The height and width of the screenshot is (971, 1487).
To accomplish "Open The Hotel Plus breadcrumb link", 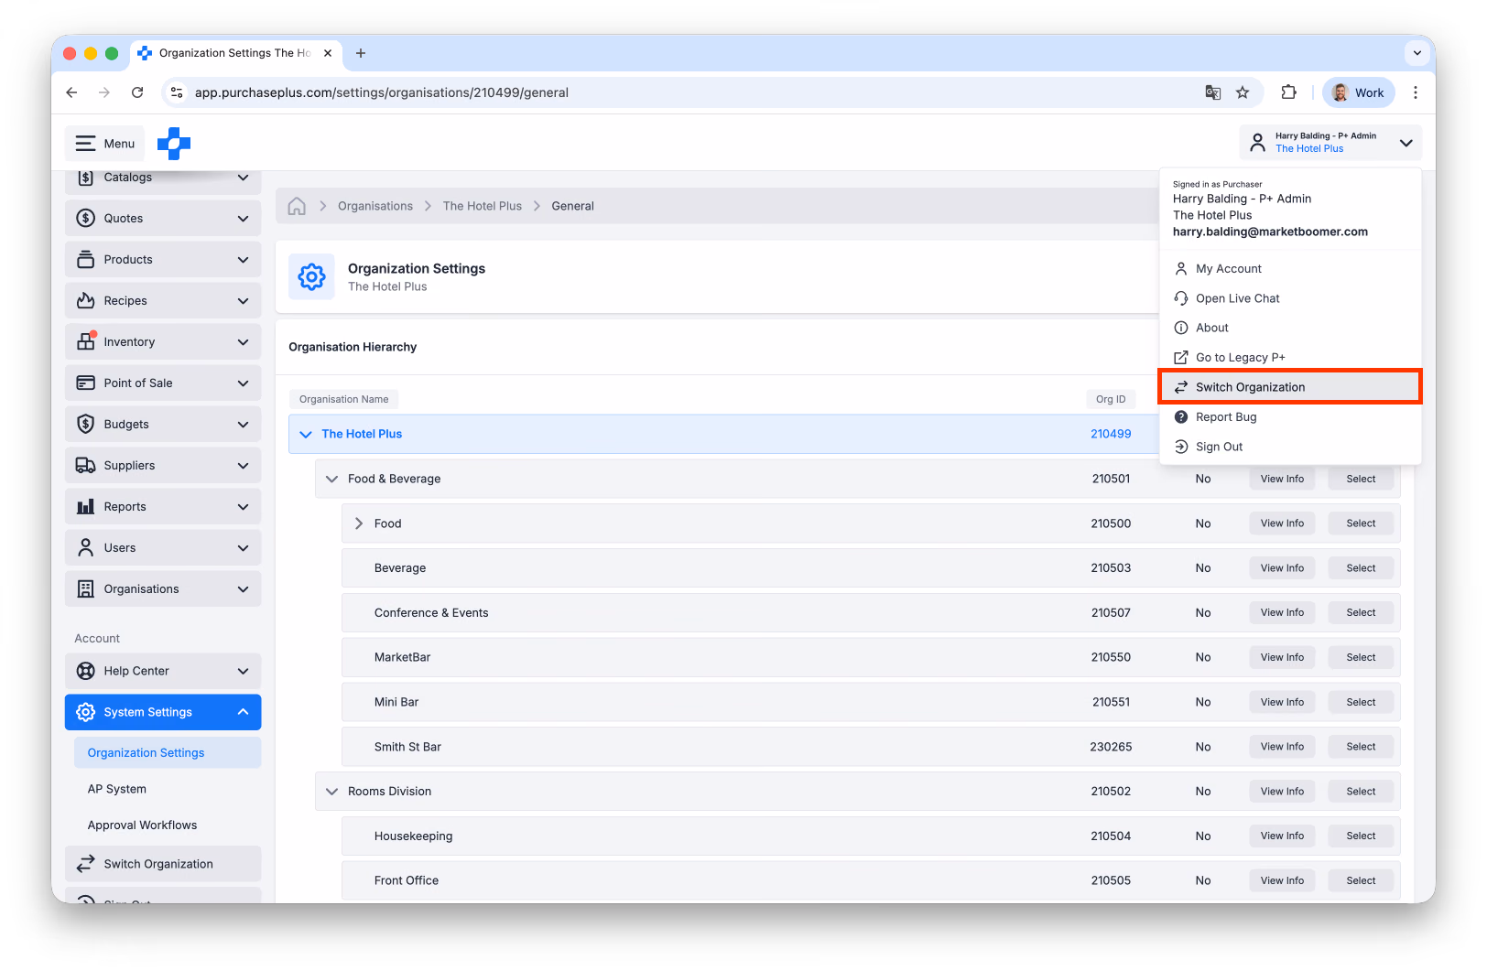I will (x=483, y=206).
